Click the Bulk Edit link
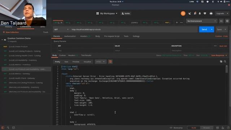Image resolution: width=231 pixels, height=130 pixels. click(223, 46)
